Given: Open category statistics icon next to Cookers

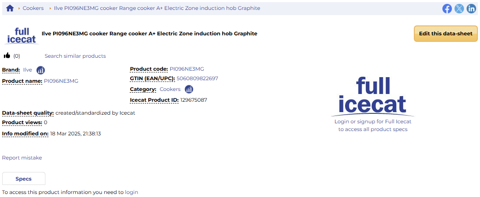Looking at the screenshot, I should (x=189, y=89).
